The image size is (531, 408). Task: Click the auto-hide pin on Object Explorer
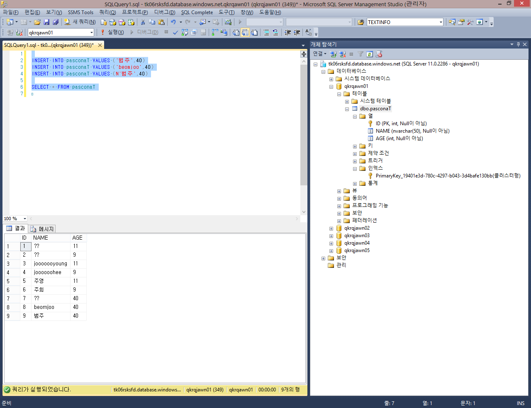coord(518,44)
